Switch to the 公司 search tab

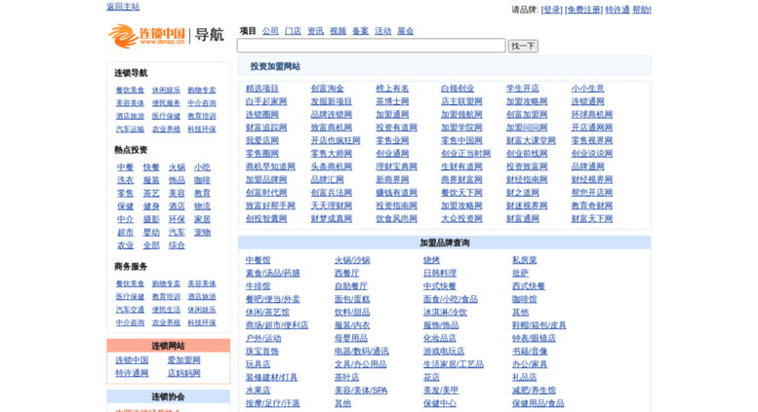270,31
